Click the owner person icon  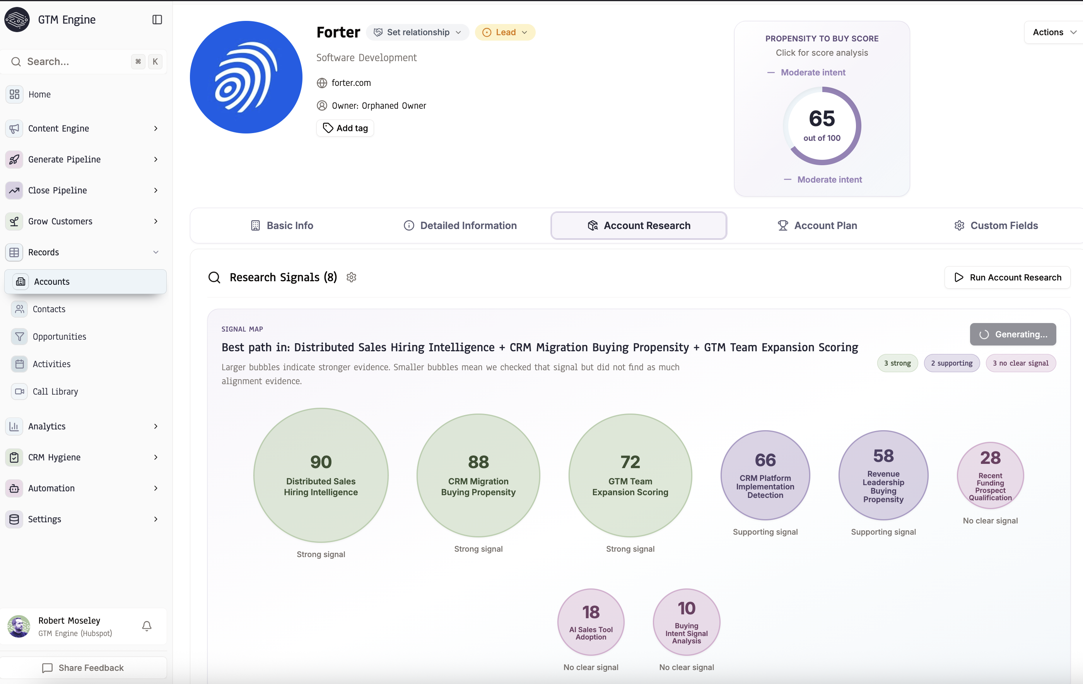coord(321,105)
